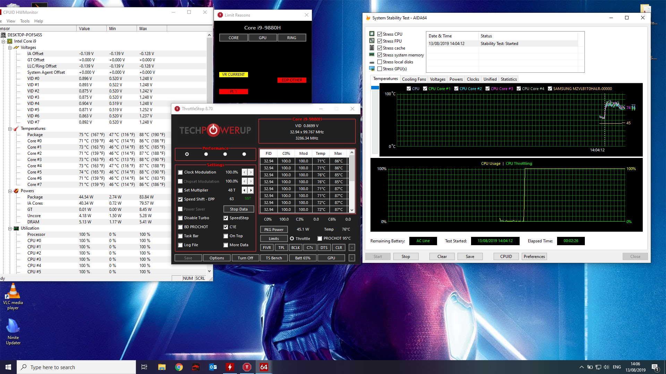666x374 pixels.
Task: Enable Disable Turbo checkbox
Action: (180, 218)
